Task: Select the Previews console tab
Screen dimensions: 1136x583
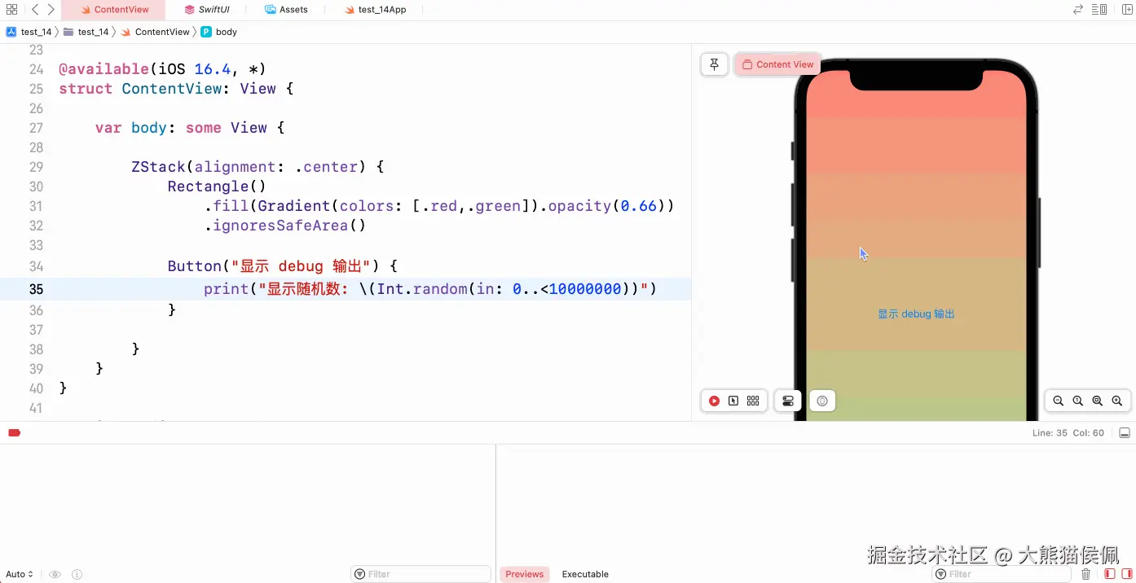Action: click(525, 574)
